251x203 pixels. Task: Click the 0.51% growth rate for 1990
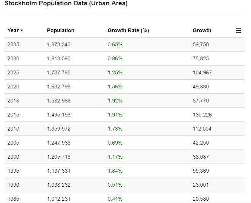click(115, 185)
